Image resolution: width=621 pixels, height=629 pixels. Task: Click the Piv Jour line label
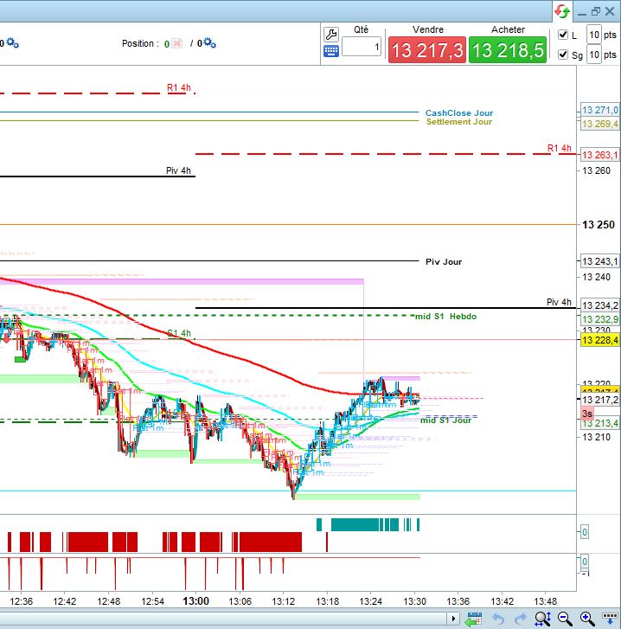[444, 262]
